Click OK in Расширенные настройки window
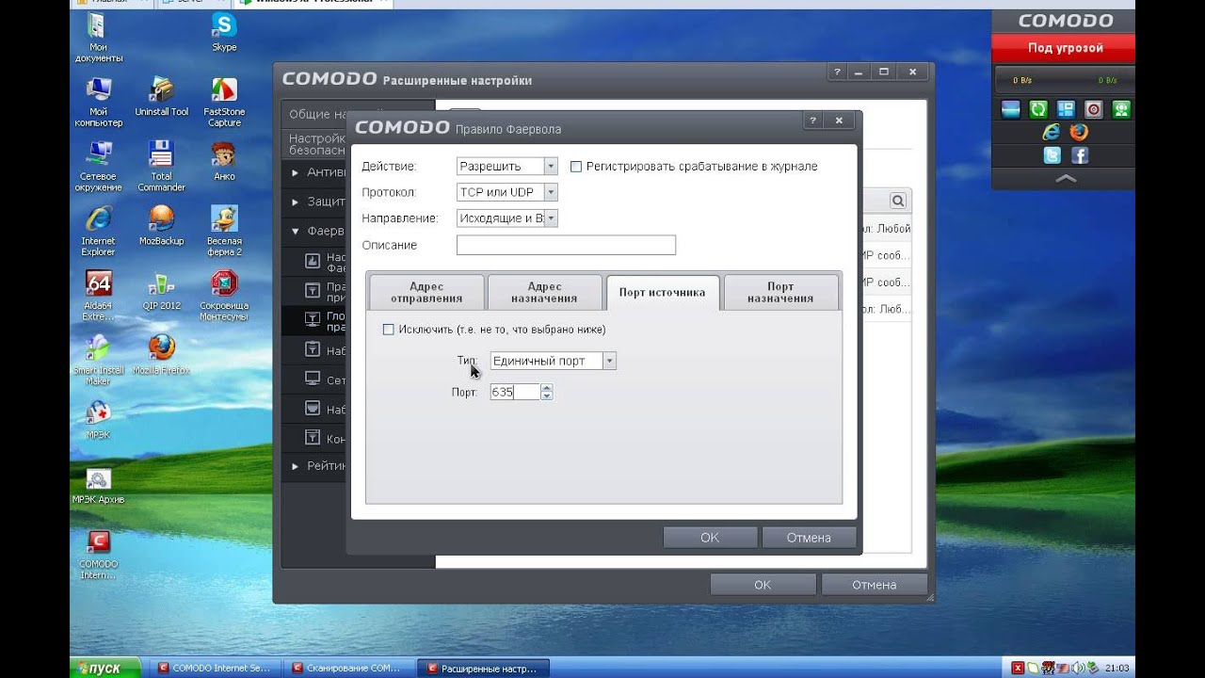 [763, 585]
